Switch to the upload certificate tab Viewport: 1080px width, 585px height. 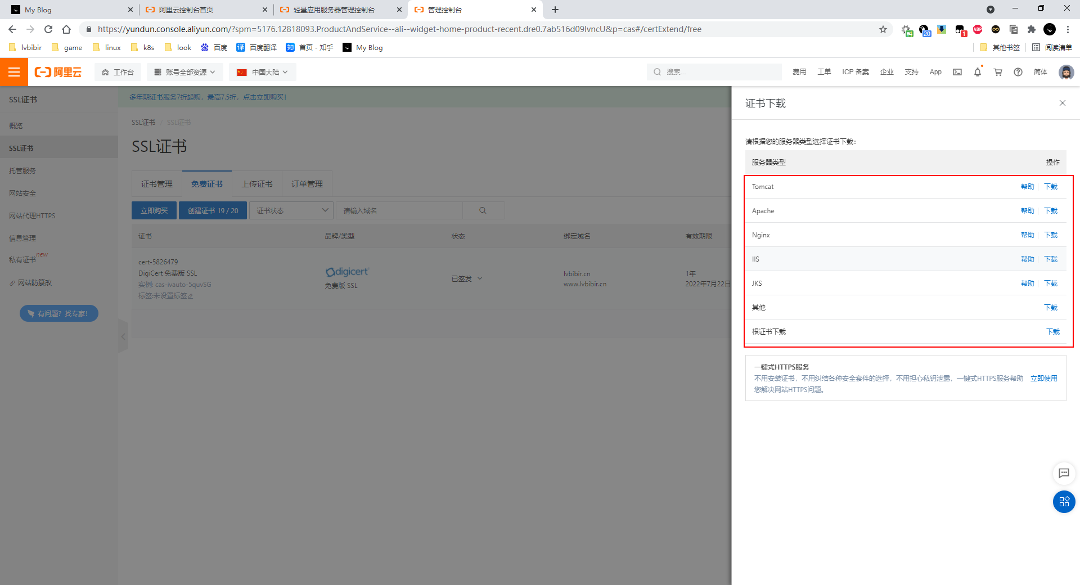(257, 184)
